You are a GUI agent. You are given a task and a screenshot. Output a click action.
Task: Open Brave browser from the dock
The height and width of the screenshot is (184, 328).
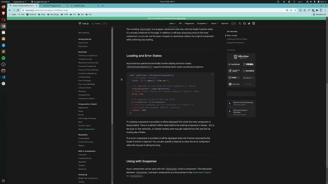[x=4, y=13]
